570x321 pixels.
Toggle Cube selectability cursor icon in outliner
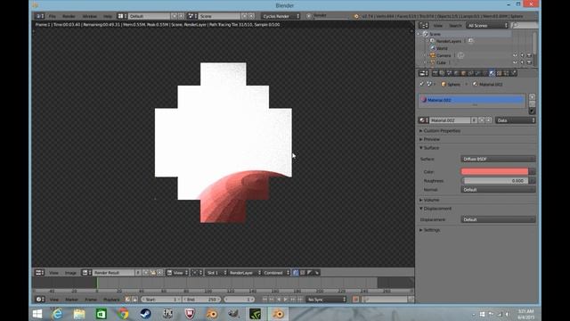[522, 62]
